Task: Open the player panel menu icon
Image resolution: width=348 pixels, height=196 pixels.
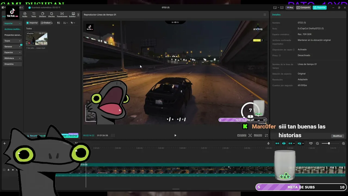Action: pyautogui.click(x=265, y=15)
